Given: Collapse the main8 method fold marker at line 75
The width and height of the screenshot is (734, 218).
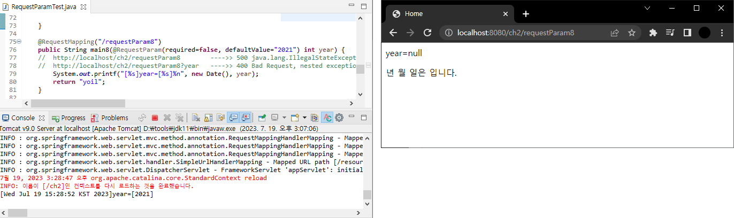Looking at the screenshot, I should (x=19, y=41).
